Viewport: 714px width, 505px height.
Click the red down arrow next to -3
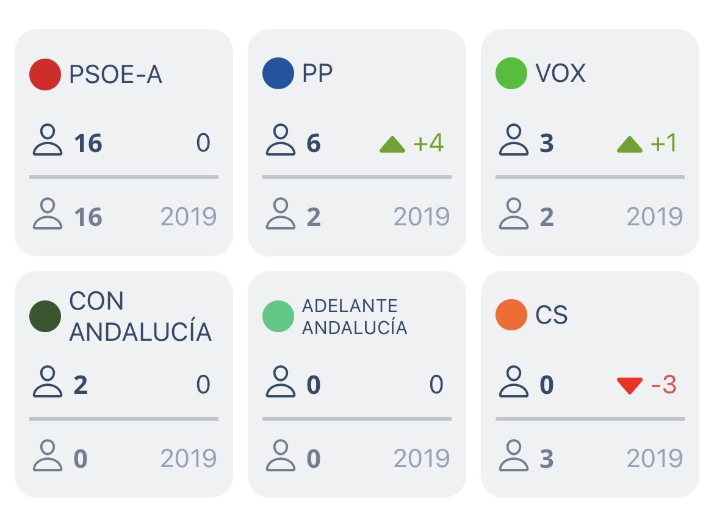click(x=629, y=386)
